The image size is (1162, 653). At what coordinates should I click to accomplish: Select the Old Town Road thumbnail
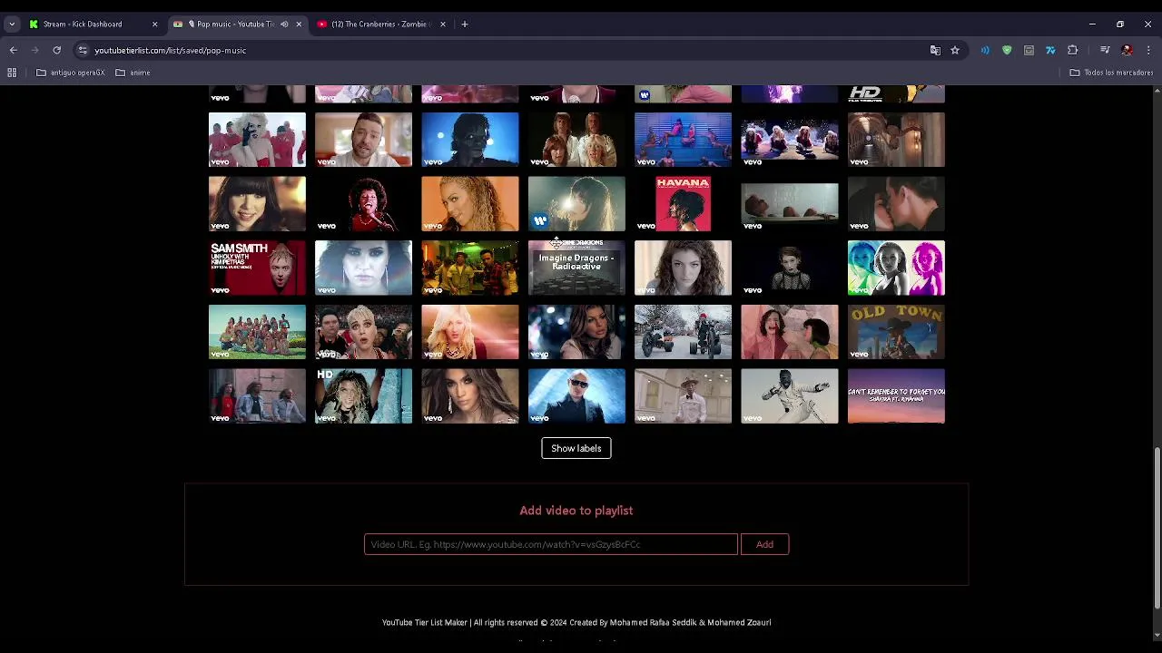896,332
